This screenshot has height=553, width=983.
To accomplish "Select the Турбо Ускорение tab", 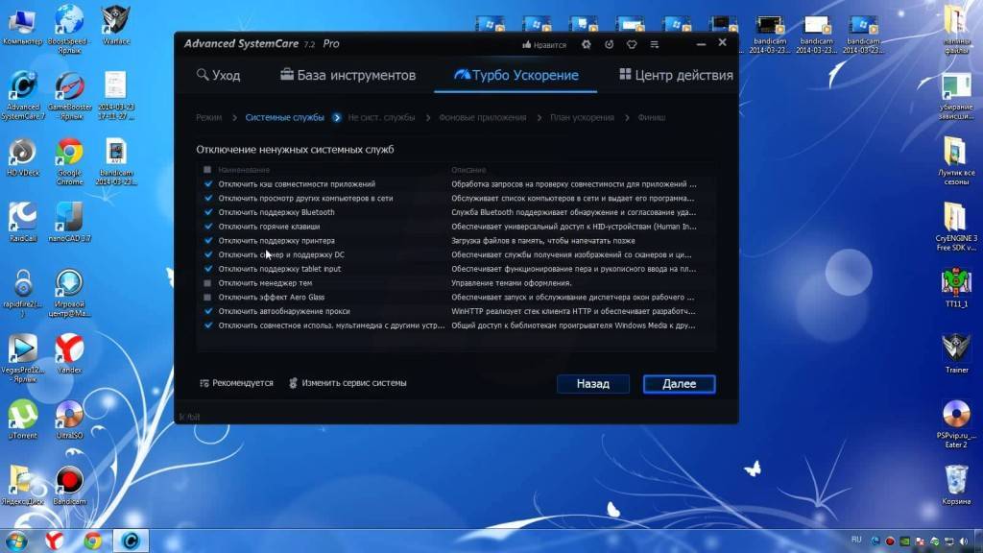I will [515, 75].
